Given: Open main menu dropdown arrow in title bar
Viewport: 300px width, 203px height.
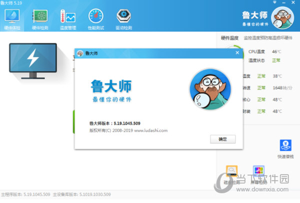Looking at the screenshot, I should point(274,2).
